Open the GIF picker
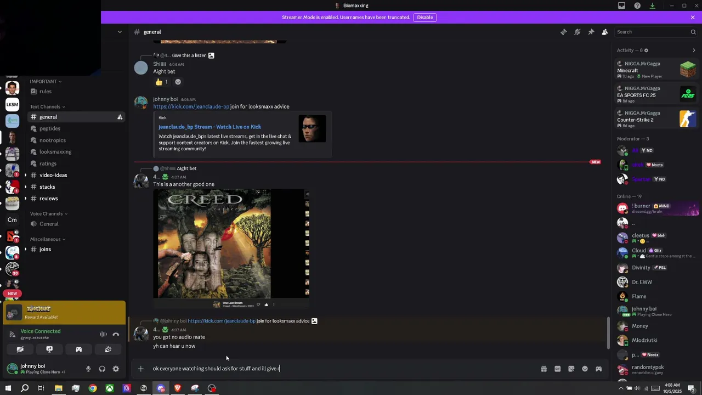The height and width of the screenshot is (395, 702). (557, 369)
